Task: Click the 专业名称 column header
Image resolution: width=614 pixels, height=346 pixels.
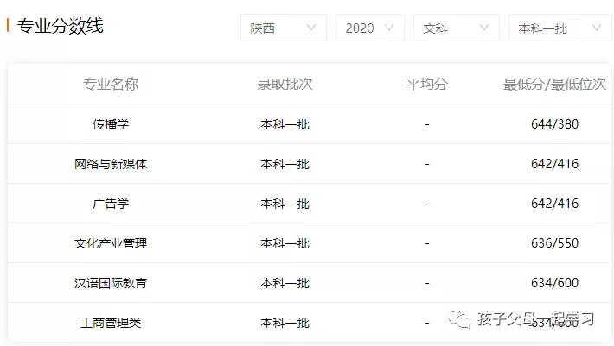Action: click(111, 84)
